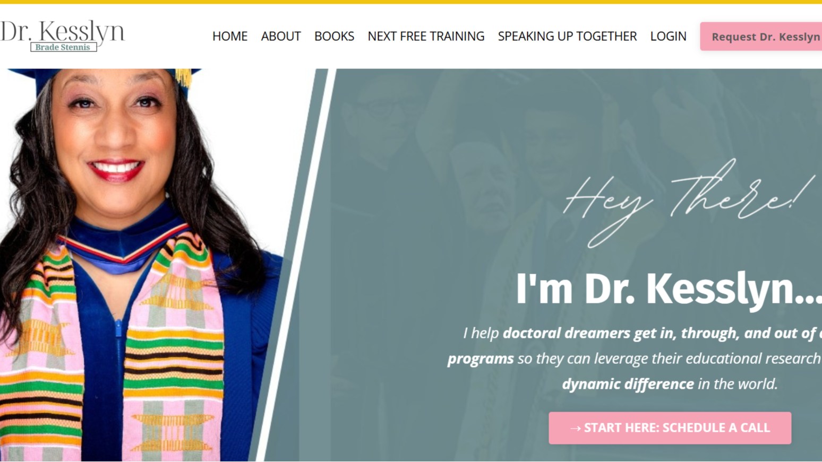Click the arrow icon on Schedule a Call button
This screenshot has width=822, height=462.
pyautogui.click(x=575, y=428)
